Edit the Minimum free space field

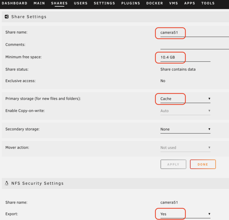point(185,57)
